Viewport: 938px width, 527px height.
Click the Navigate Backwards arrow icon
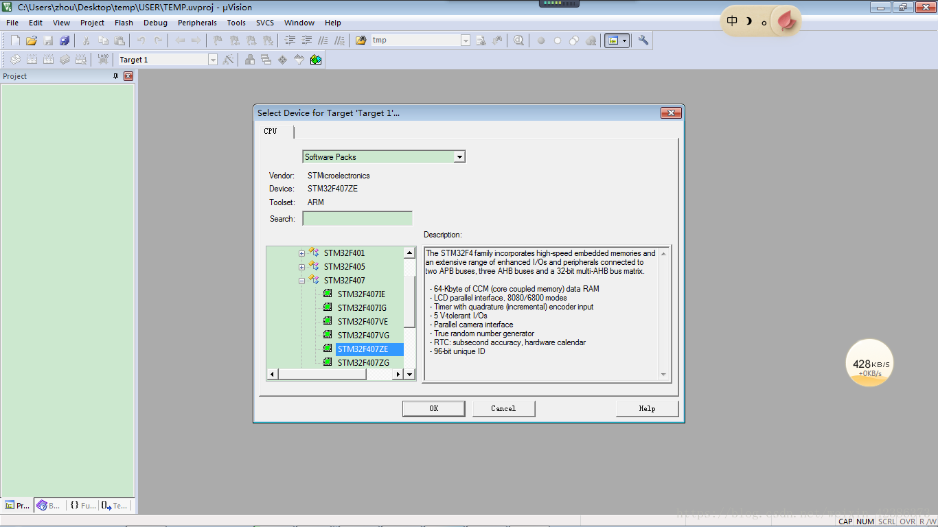pyautogui.click(x=180, y=40)
